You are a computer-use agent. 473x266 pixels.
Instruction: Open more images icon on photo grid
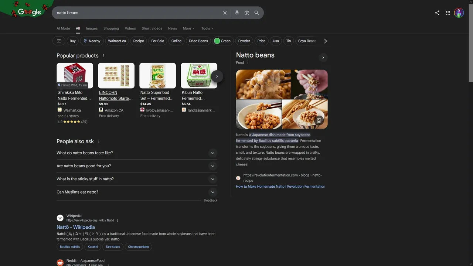(x=319, y=120)
